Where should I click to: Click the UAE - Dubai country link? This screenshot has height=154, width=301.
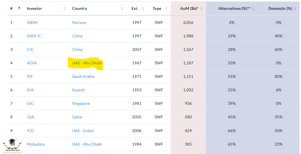[83, 131]
